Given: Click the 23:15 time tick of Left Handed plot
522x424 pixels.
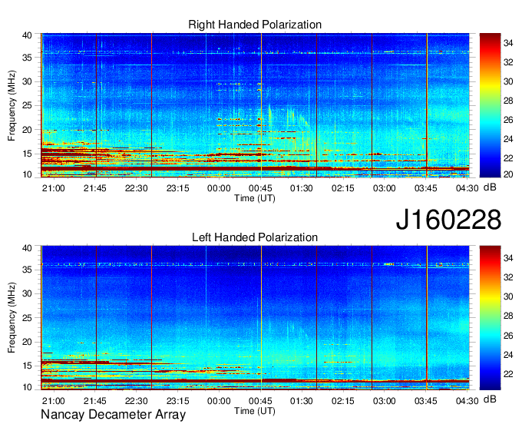Looking at the screenshot, I should (x=178, y=401).
